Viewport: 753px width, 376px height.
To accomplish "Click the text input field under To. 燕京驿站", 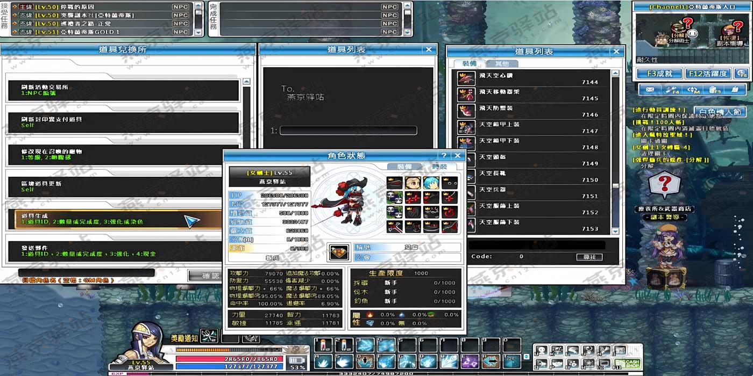I will 348,131.
